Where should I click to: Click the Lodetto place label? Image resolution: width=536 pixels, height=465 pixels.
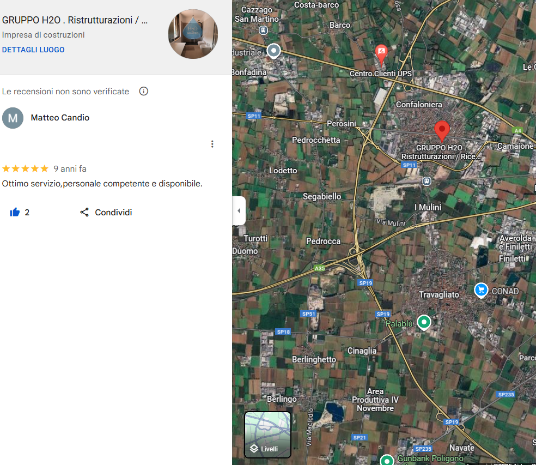(283, 171)
